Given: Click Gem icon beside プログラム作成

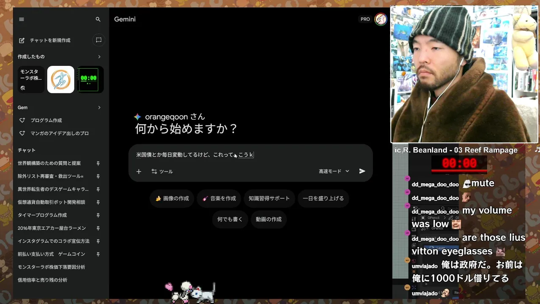Looking at the screenshot, I should (22, 120).
